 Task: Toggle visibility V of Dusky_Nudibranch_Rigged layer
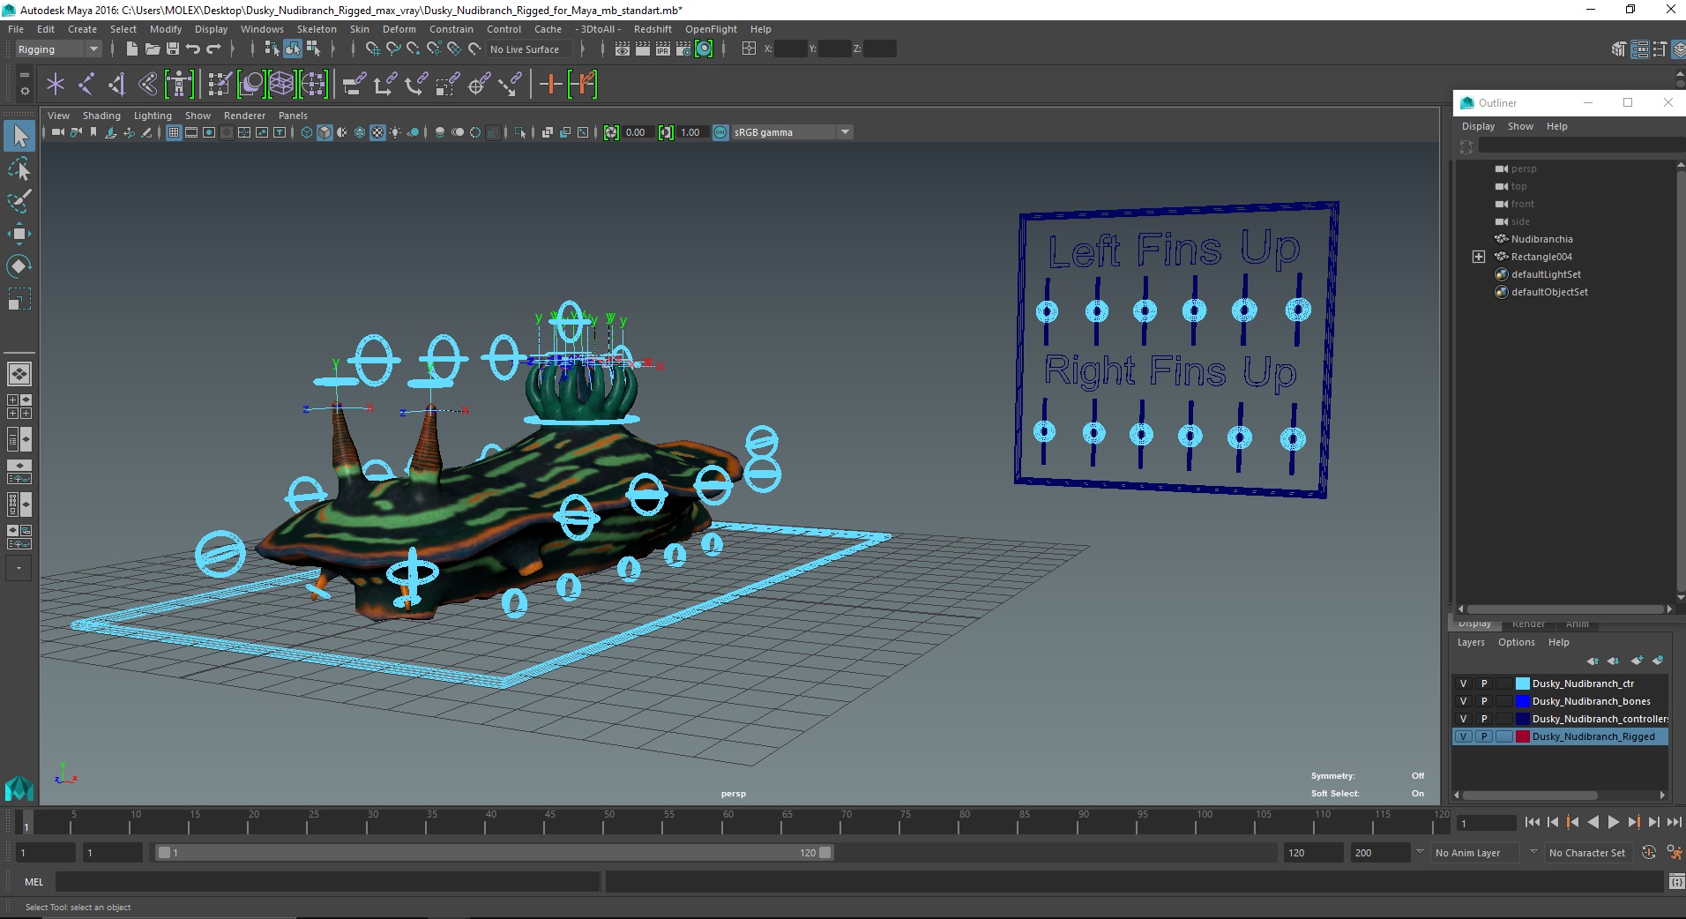1464,736
